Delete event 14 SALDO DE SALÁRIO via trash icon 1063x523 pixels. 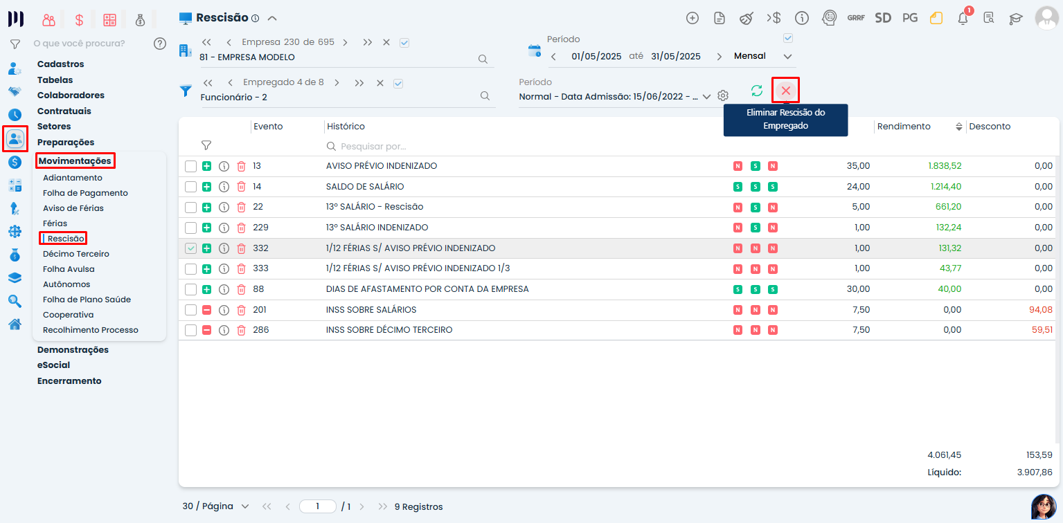[x=241, y=187]
